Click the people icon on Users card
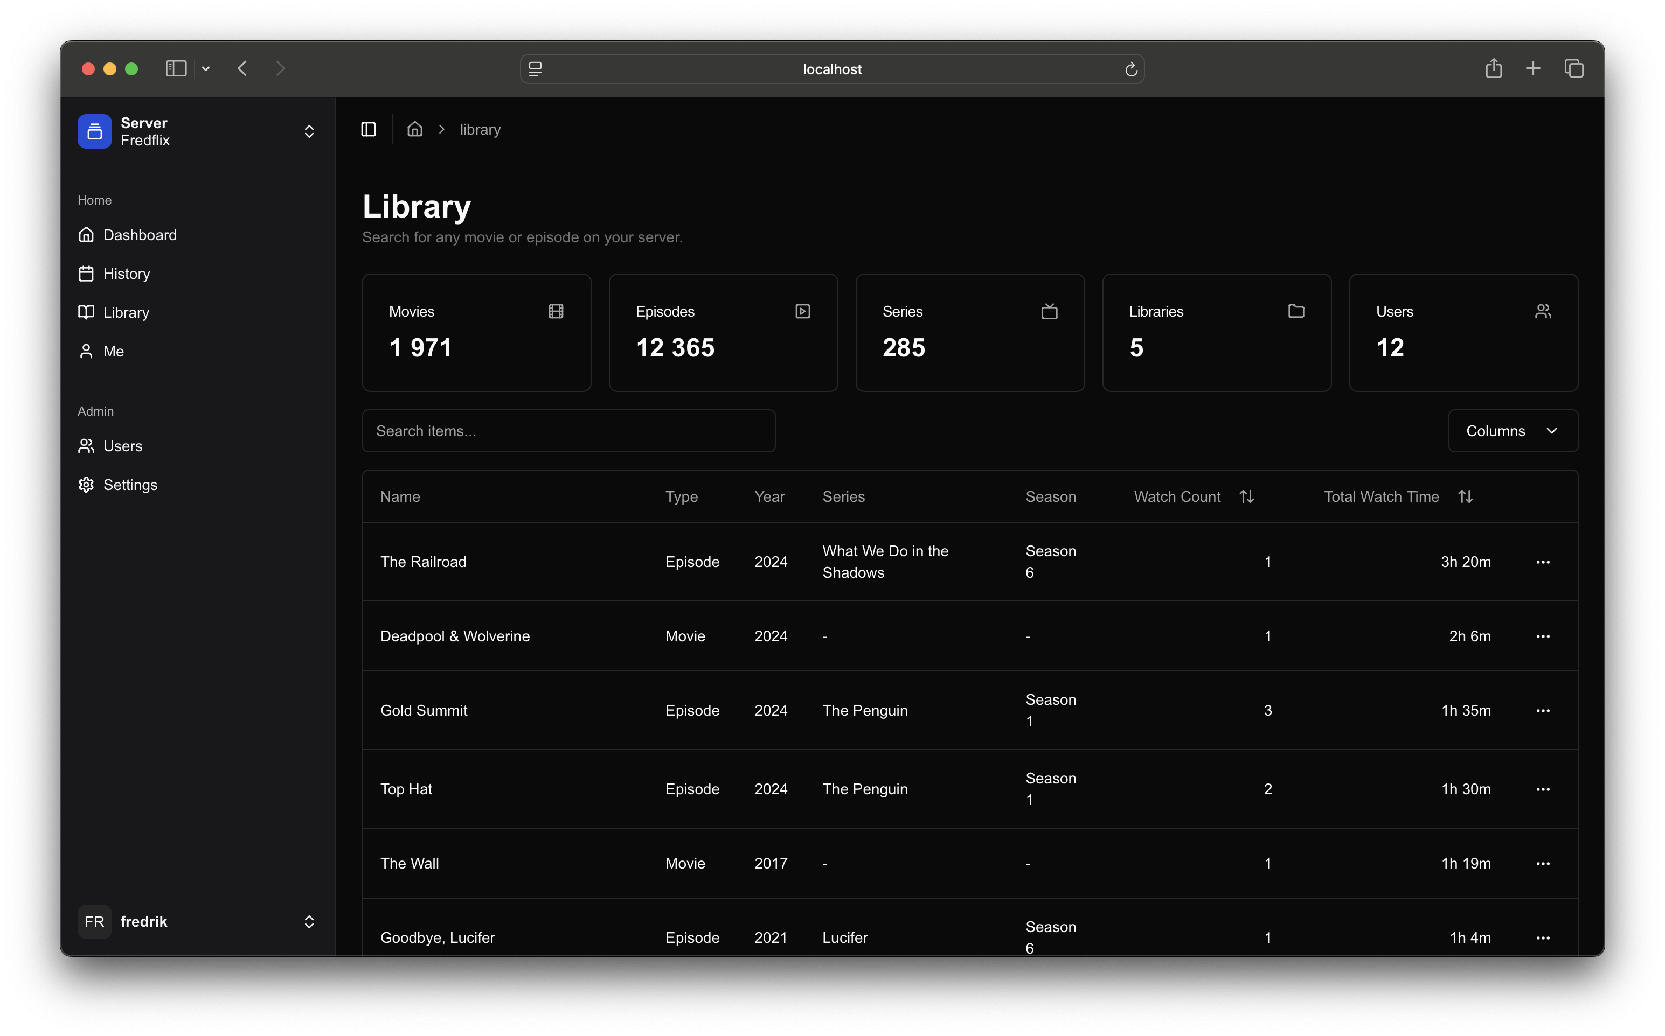 pyautogui.click(x=1543, y=312)
